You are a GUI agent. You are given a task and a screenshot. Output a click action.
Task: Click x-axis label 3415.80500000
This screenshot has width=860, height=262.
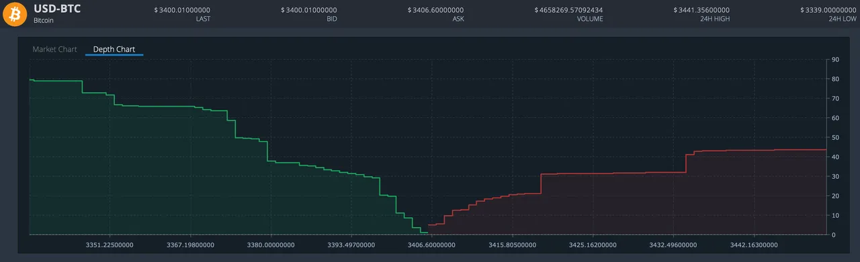pos(512,245)
